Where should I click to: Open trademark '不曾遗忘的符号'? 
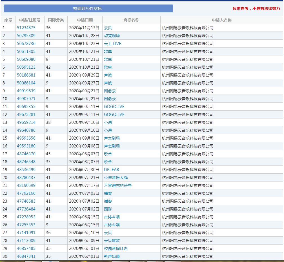point(118,185)
